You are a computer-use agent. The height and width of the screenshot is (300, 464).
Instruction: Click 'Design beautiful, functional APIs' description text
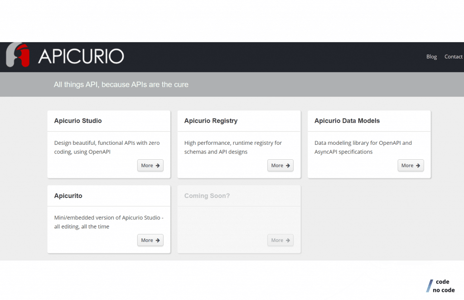click(107, 148)
